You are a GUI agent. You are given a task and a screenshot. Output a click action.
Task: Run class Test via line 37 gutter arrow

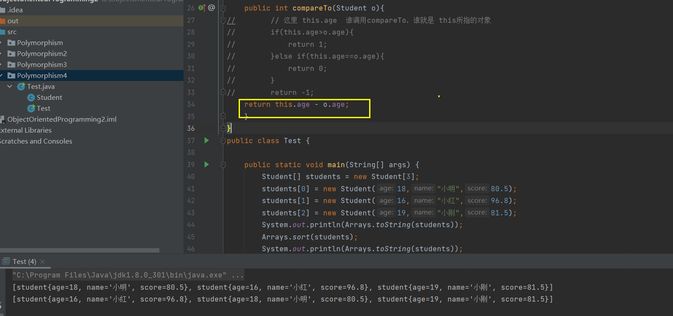207,140
